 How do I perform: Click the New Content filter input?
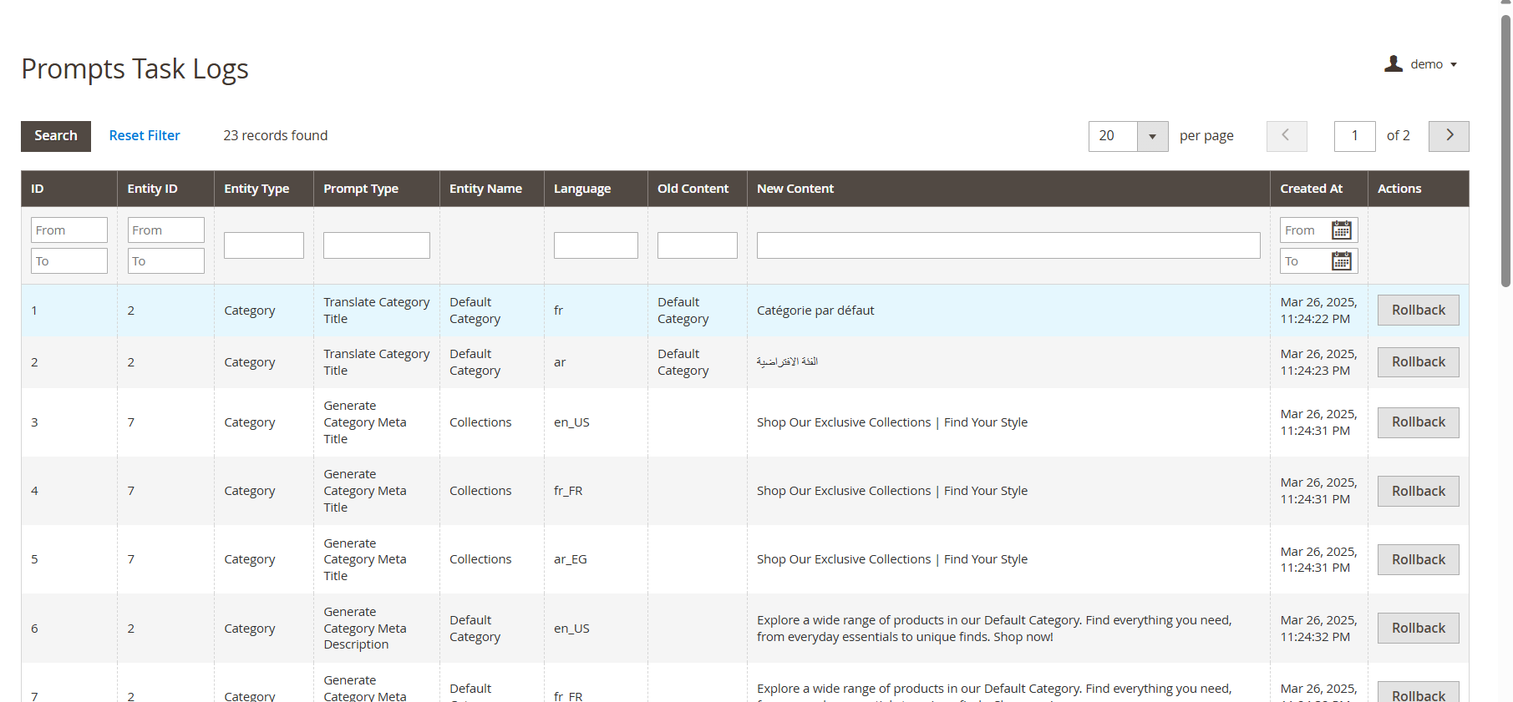1008,245
